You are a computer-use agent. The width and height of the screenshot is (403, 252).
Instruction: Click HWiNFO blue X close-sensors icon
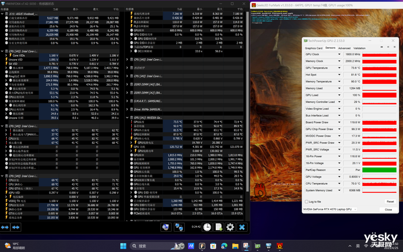click(242, 227)
